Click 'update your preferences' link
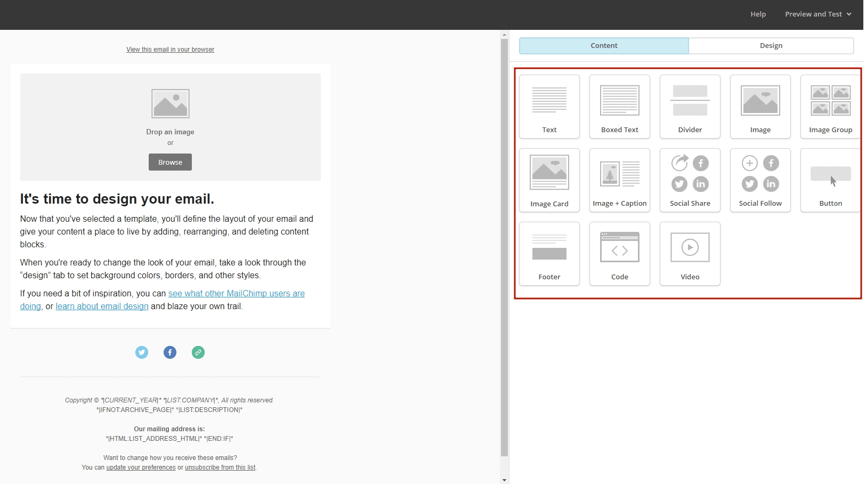The height and width of the screenshot is (484, 866). click(141, 467)
